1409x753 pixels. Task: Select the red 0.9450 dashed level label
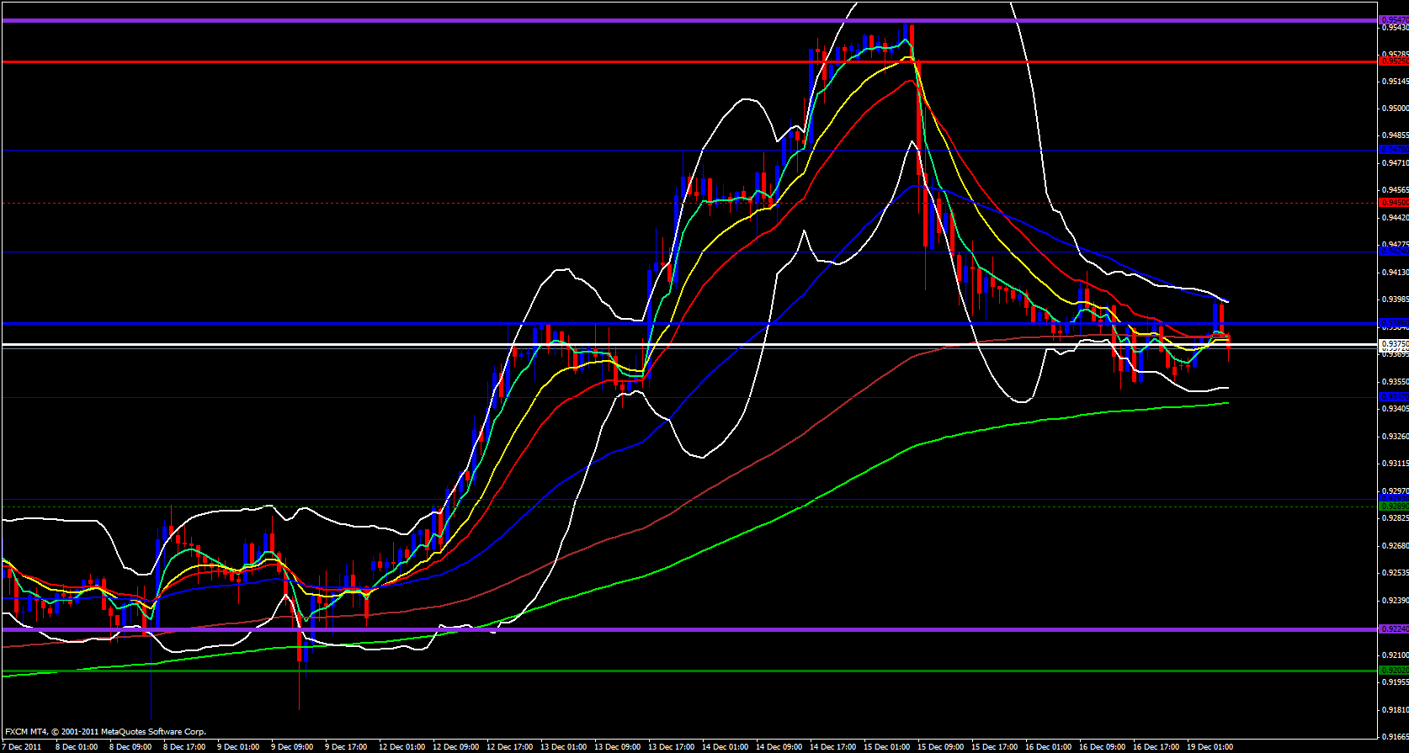(x=1394, y=203)
